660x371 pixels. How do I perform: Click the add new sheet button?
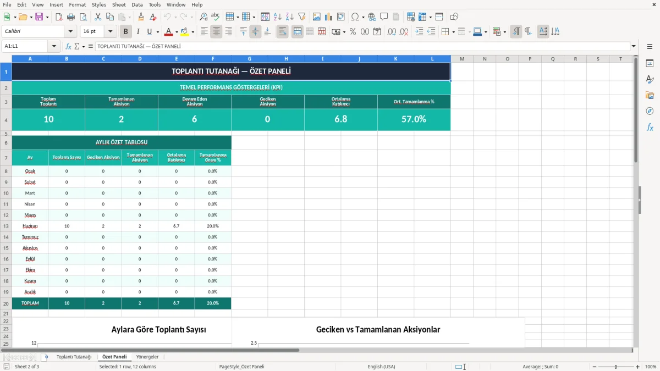pyautogui.click(x=46, y=357)
